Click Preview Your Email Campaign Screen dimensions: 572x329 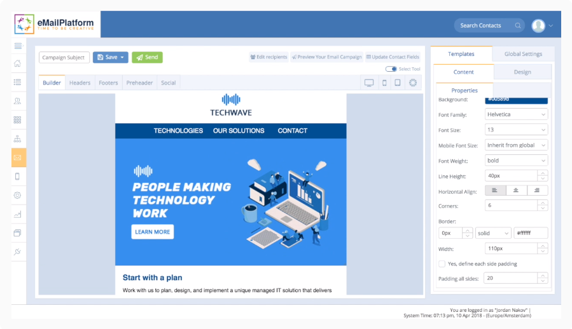[x=327, y=57]
